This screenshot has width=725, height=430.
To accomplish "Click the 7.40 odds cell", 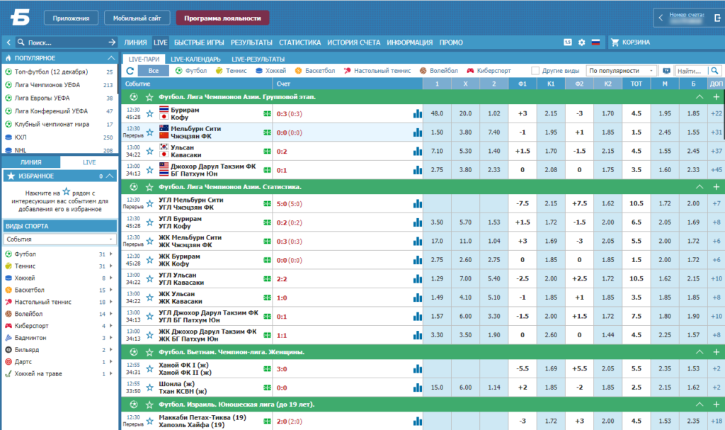I will 493,132.
